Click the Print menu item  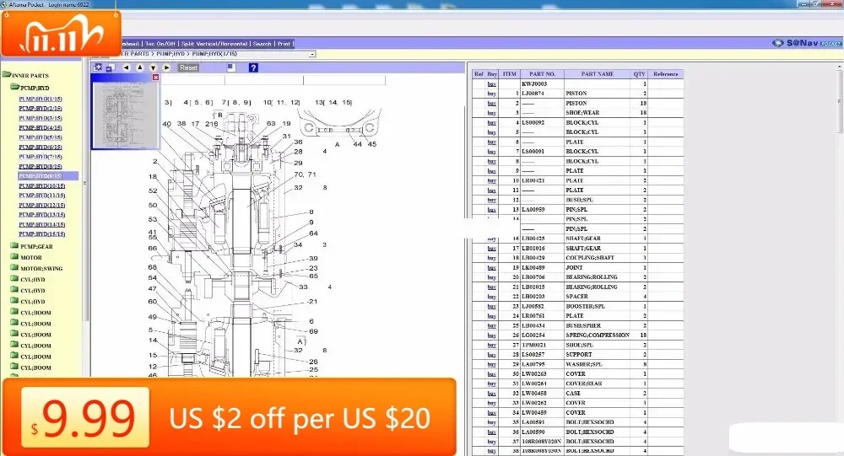[x=284, y=44]
